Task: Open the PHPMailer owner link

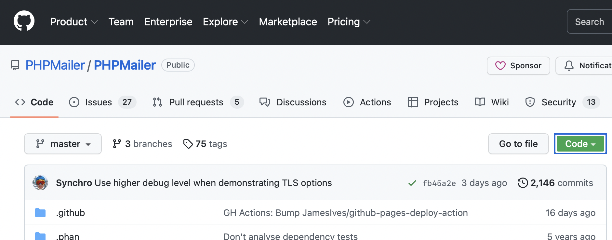Action: pyautogui.click(x=55, y=65)
